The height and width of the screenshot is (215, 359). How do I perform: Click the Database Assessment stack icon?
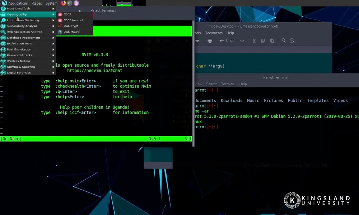[x=3, y=38]
